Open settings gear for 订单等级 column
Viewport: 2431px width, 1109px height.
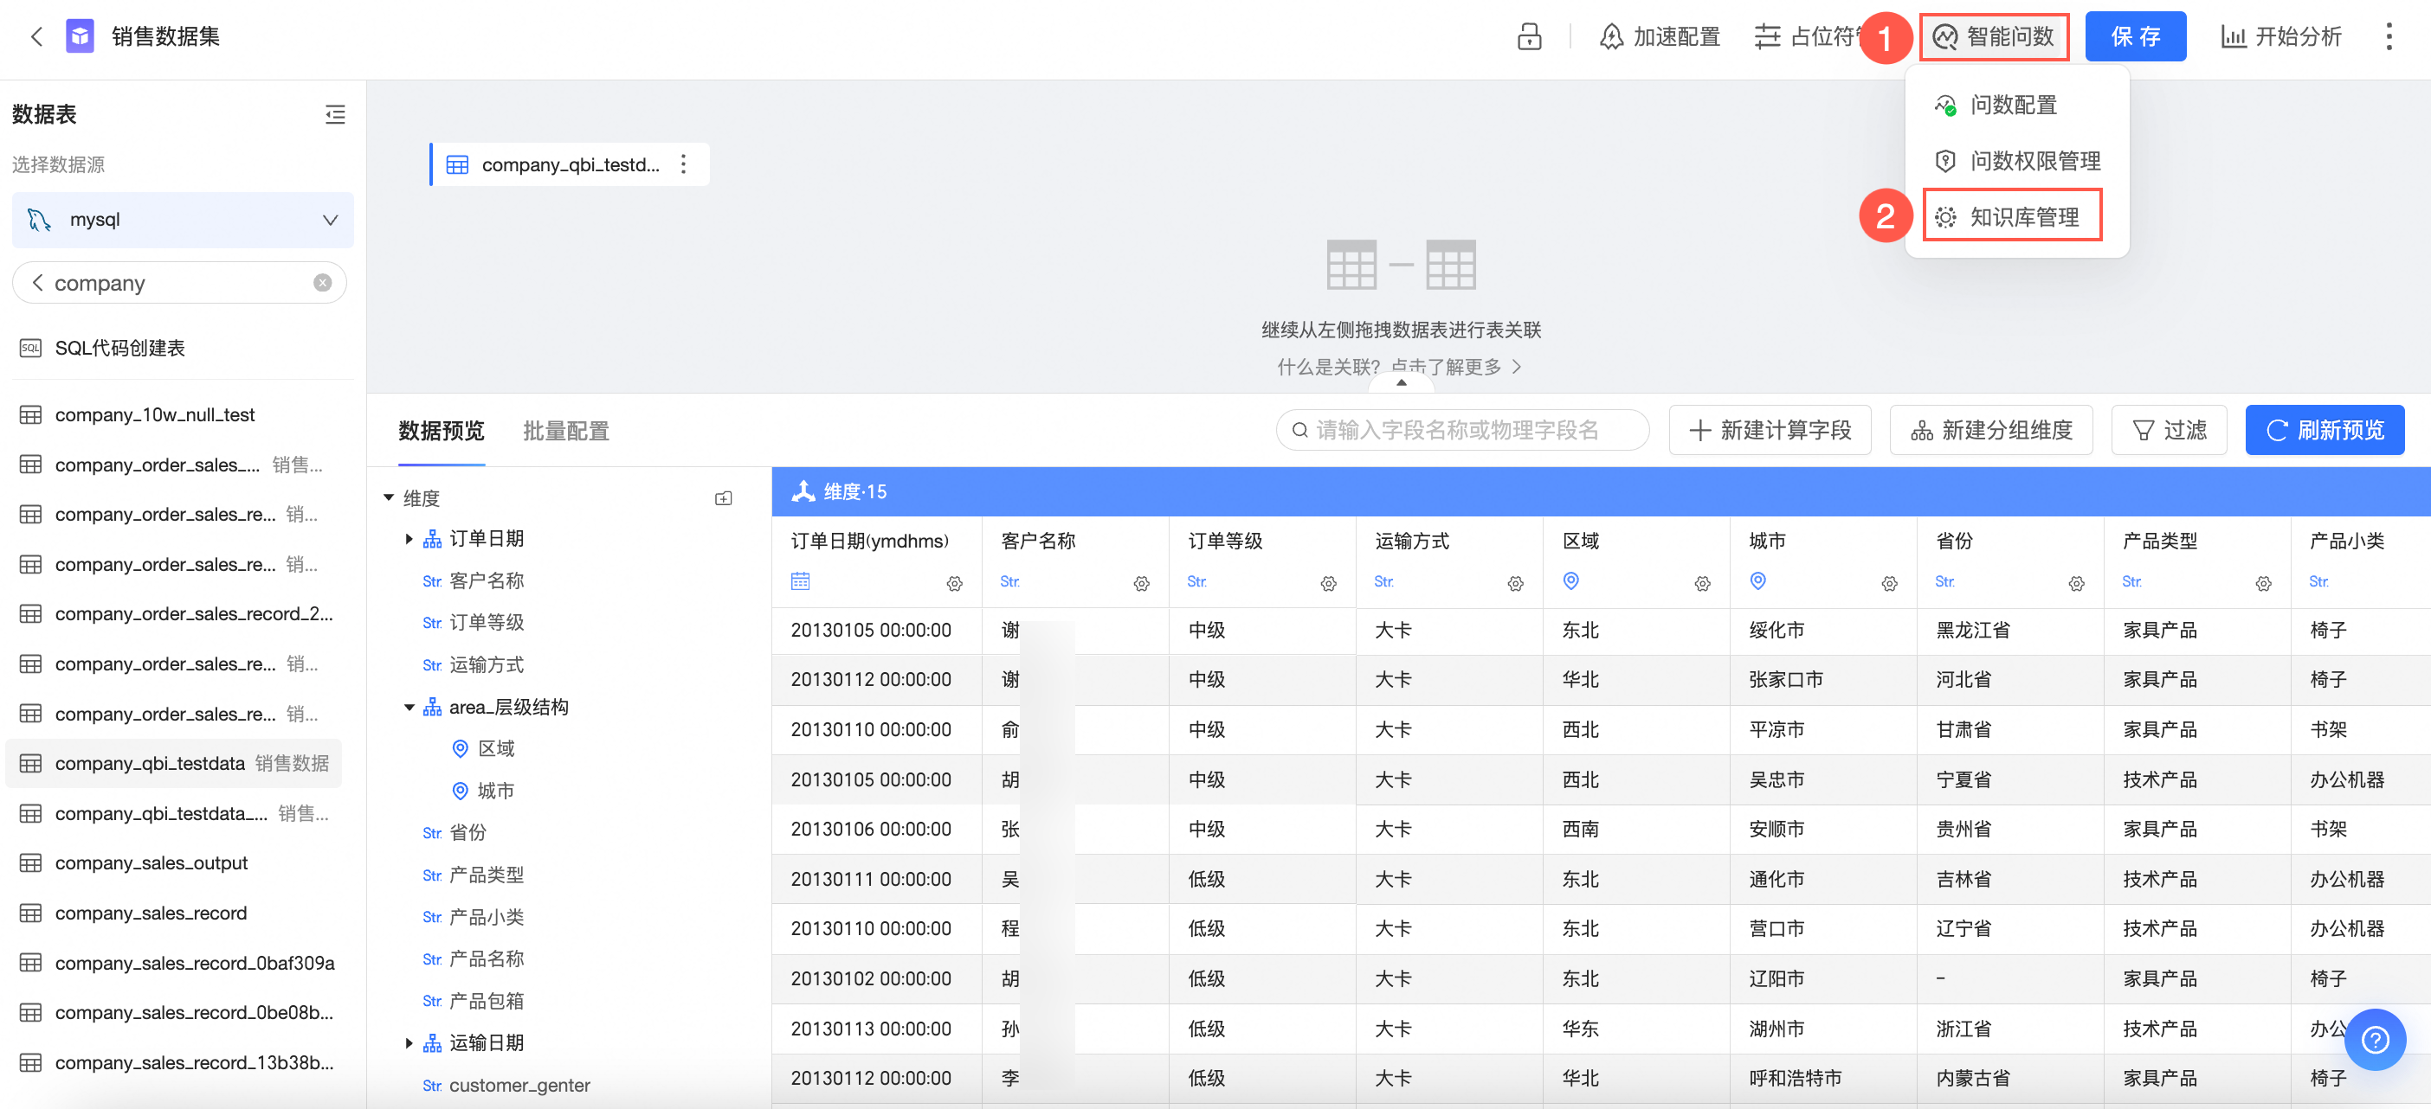(x=1328, y=584)
